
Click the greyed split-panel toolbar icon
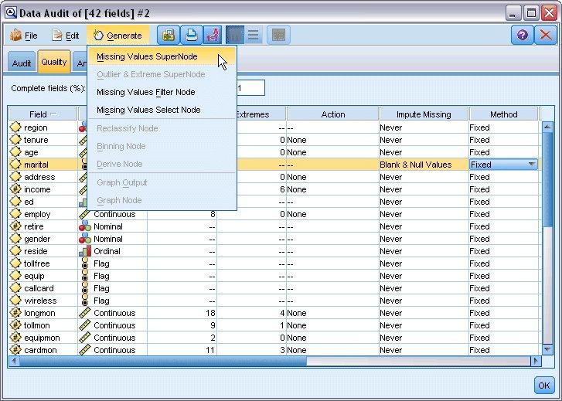click(x=278, y=35)
